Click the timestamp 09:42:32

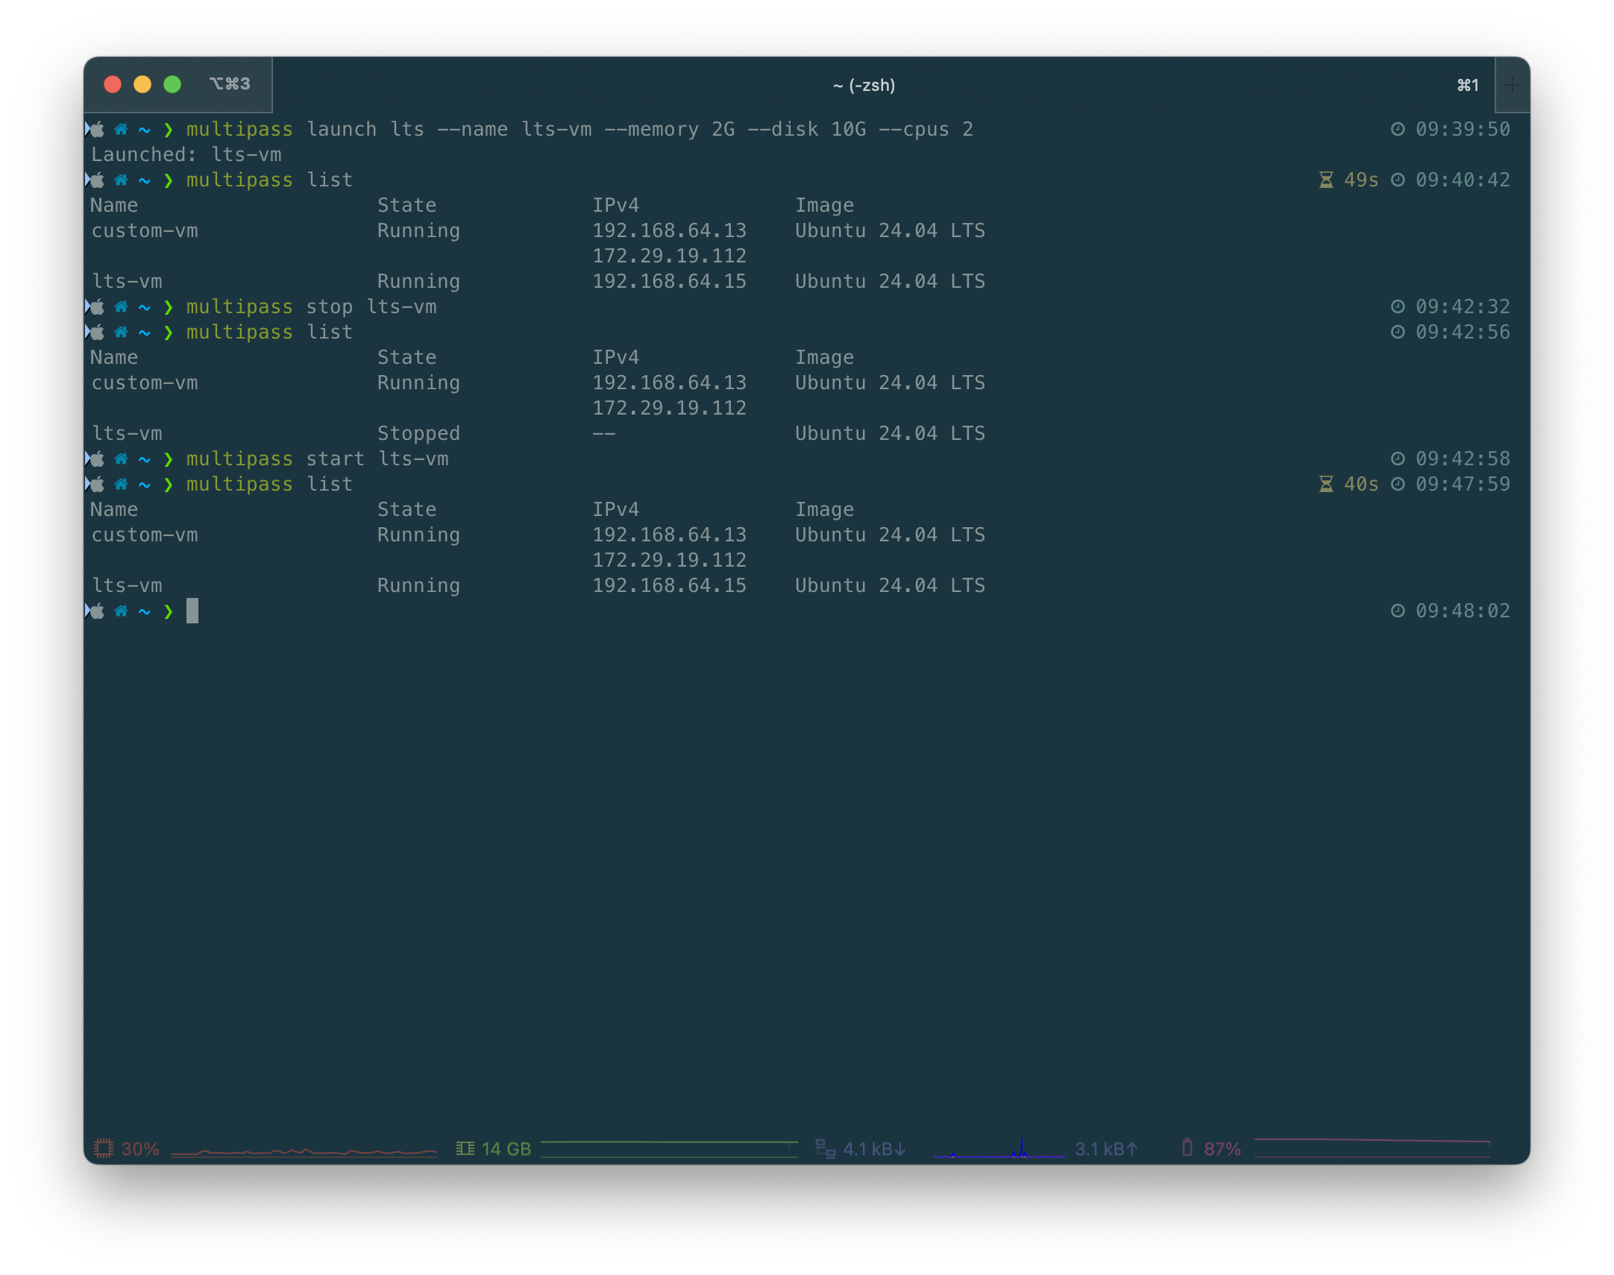point(1463,306)
